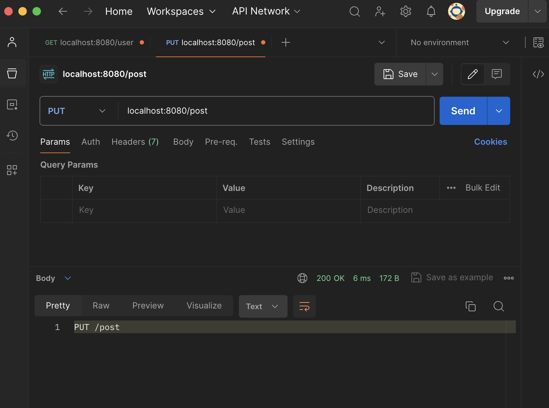Viewport: 549px width, 408px height.
Task: Go to Home
Action: [x=119, y=11]
